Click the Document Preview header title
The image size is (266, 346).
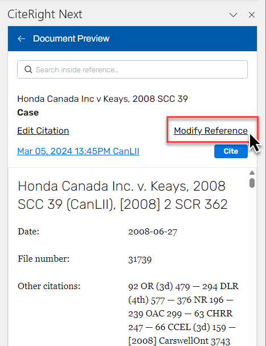click(71, 39)
